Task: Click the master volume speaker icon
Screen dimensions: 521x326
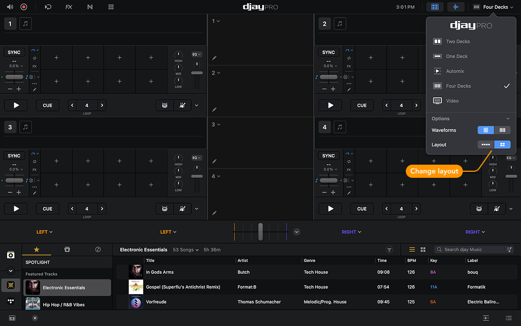Action: [10, 7]
